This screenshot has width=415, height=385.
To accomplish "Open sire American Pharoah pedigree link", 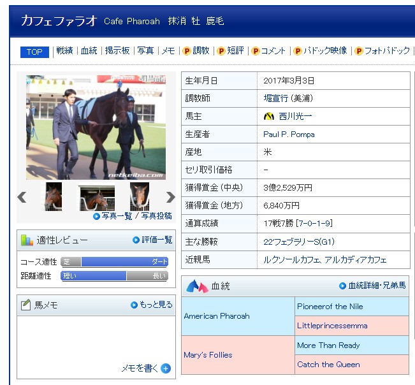I will [x=216, y=316].
